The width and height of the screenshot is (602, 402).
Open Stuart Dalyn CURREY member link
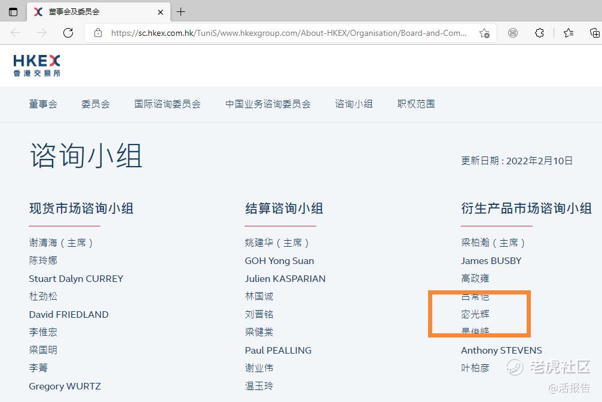(x=76, y=278)
